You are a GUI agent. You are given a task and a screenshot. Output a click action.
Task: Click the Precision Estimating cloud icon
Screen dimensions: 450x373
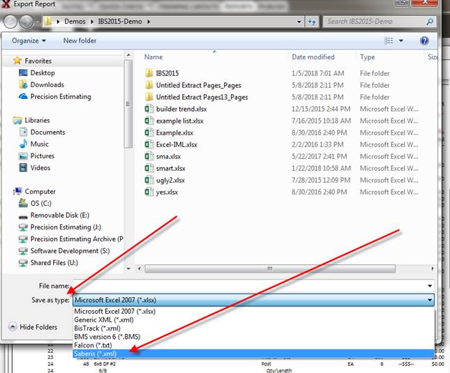23,97
